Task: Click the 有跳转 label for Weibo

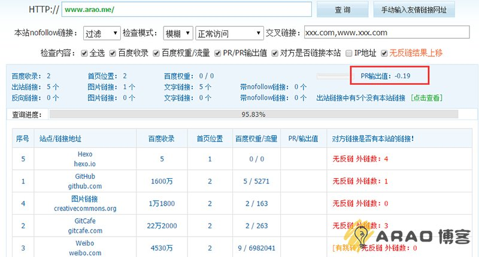Action: [347, 248]
